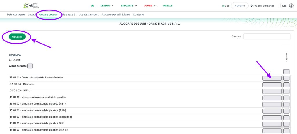Open the MESAJE menu item
Viewport: 297px width, 134px height.
[168, 6]
